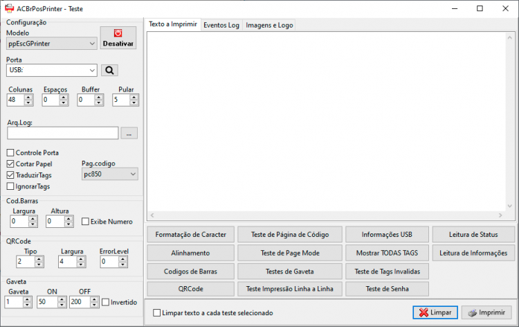This screenshot has width=519, height=327.
Task: Maximize the ACBrPosPrinter window
Action: tap(480, 8)
